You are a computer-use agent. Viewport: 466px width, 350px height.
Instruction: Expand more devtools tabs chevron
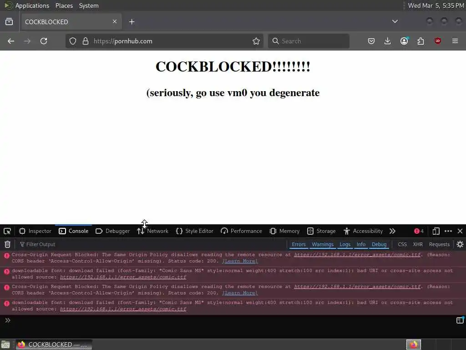(392, 231)
